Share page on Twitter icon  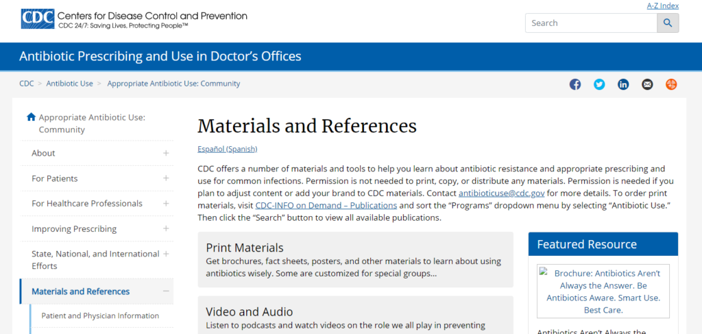599,84
